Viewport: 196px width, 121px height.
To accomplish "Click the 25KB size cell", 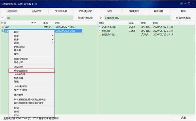I will [132, 27].
